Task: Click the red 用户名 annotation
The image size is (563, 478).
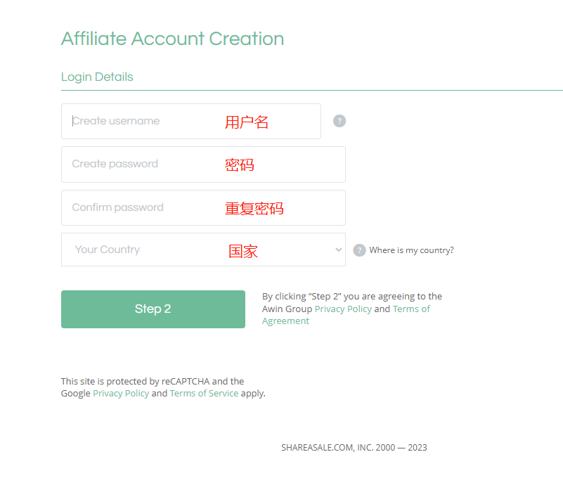Action: pyautogui.click(x=247, y=122)
